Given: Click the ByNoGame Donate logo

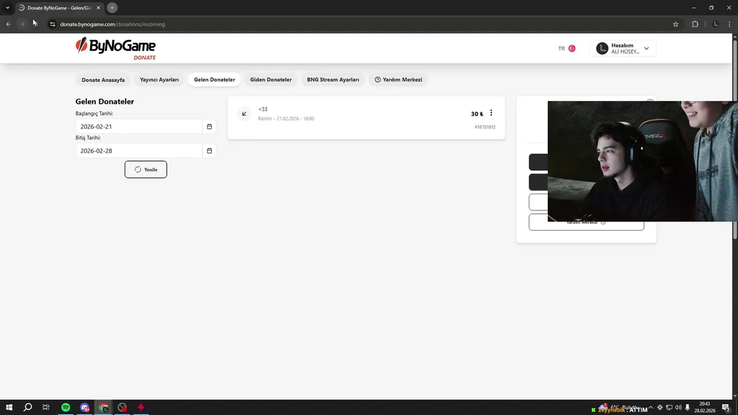Looking at the screenshot, I should (116, 48).
